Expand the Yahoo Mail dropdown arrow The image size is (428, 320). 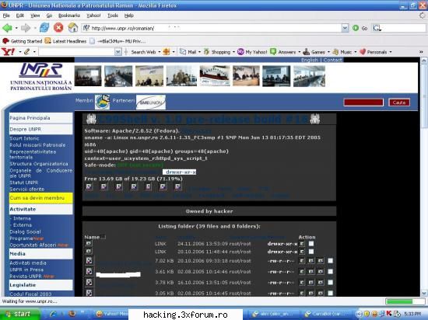(x=199, y=52)
